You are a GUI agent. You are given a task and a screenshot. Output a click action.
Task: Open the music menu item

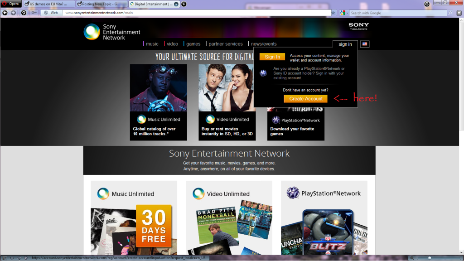tap(152, 44)
